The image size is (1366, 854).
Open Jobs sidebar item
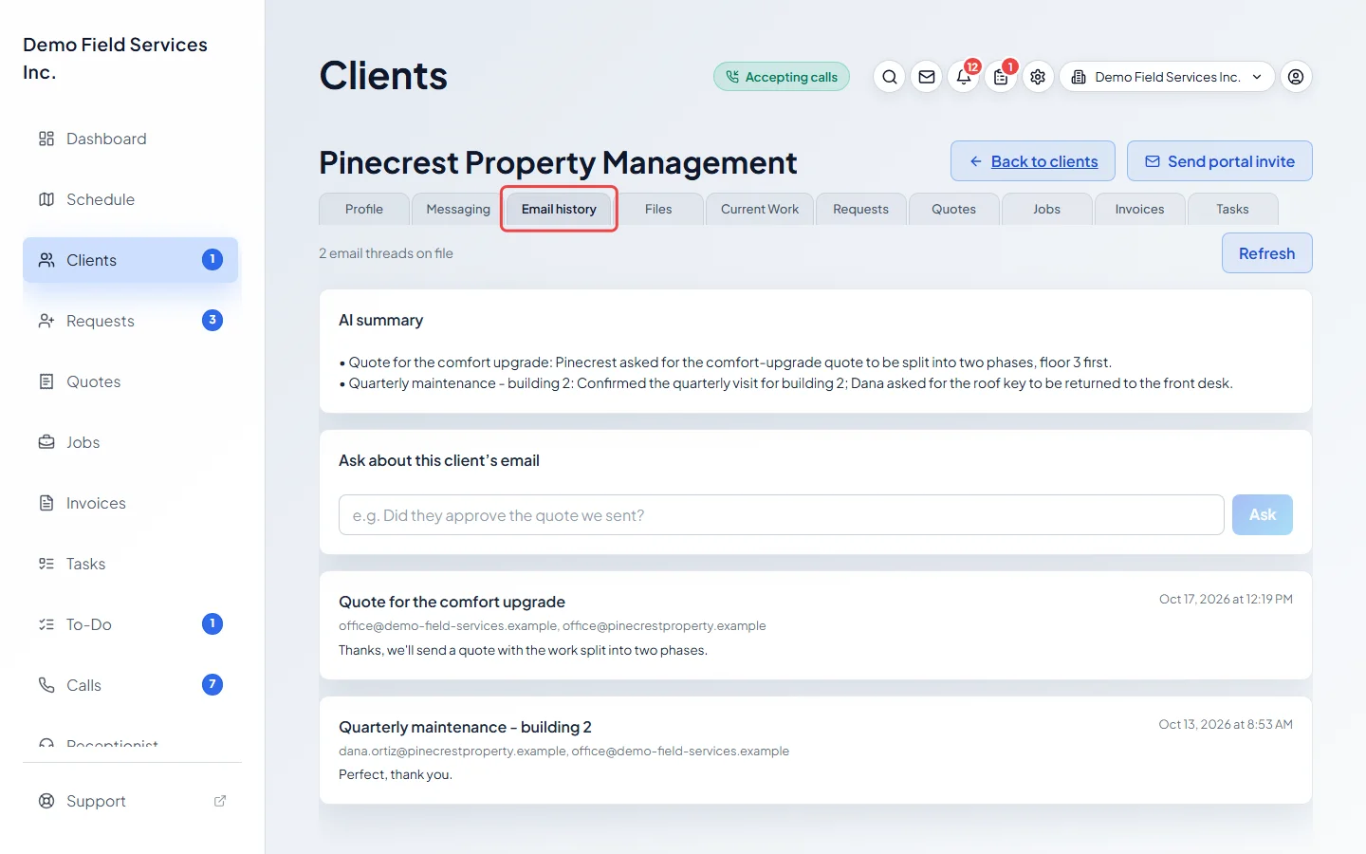tap(131, 442)
